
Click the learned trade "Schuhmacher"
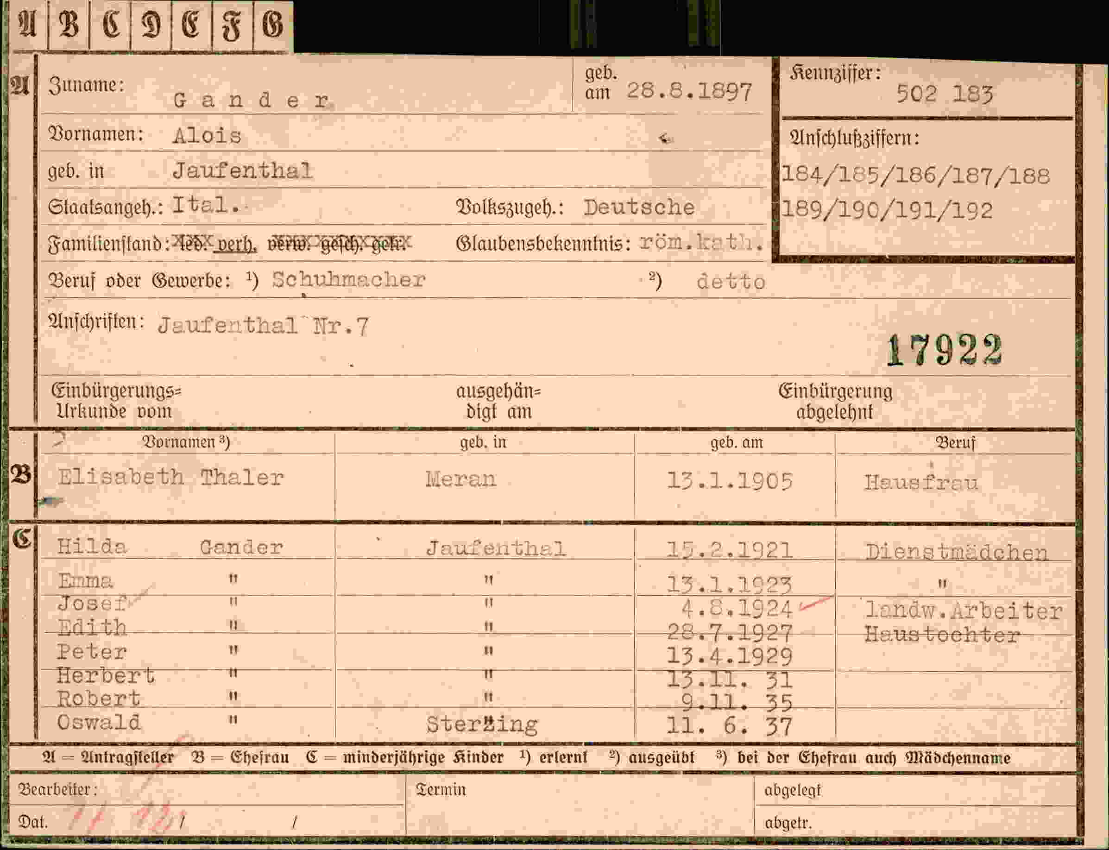[348, 280]
